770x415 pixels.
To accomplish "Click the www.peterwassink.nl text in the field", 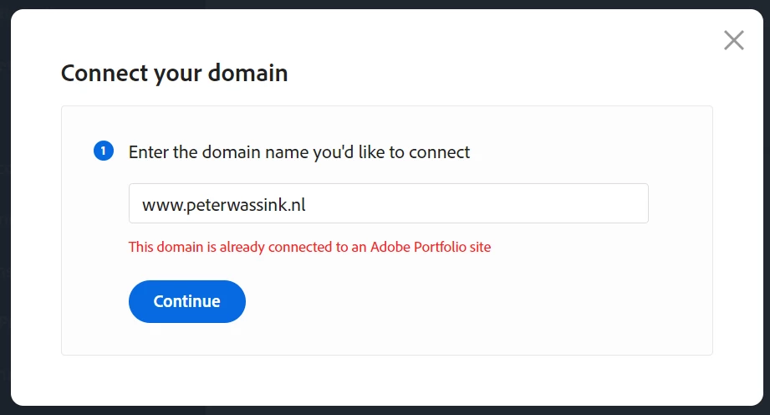I will [x=224, y=203].
